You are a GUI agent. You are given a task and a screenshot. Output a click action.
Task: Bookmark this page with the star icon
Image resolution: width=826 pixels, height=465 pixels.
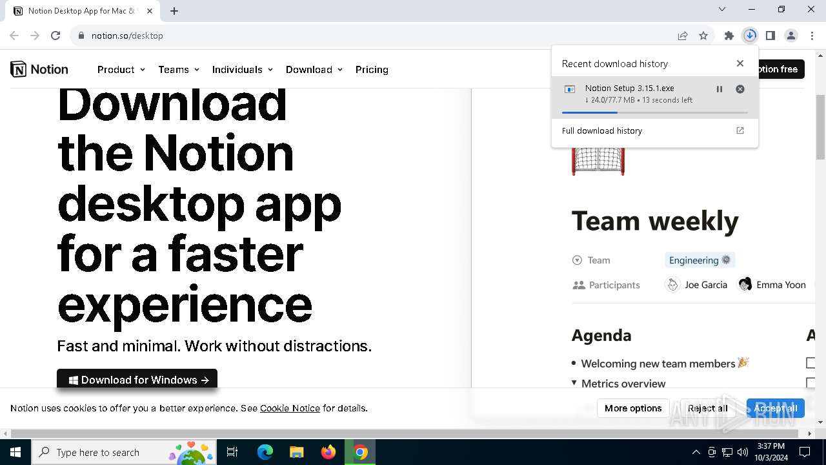[703, 36]
